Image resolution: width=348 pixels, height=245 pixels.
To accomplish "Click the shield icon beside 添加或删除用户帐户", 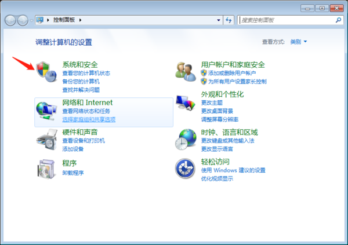I will [204, 73].
